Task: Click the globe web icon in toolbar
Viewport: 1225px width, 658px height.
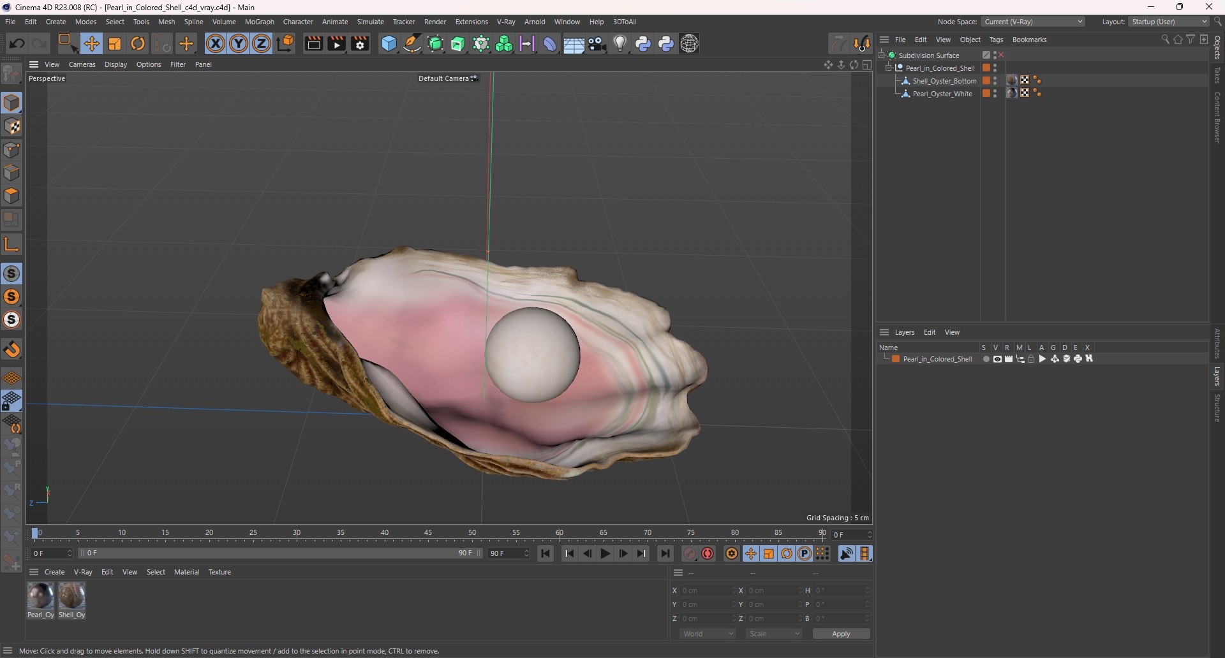Action: tap(690, 43)
